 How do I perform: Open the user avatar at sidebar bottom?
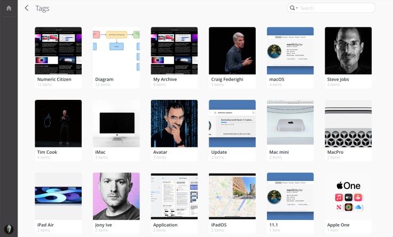pyautogui.click(x=9, y=229)
